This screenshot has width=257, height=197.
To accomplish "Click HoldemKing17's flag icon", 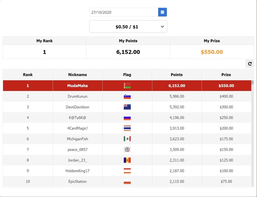I will (127, 171).
